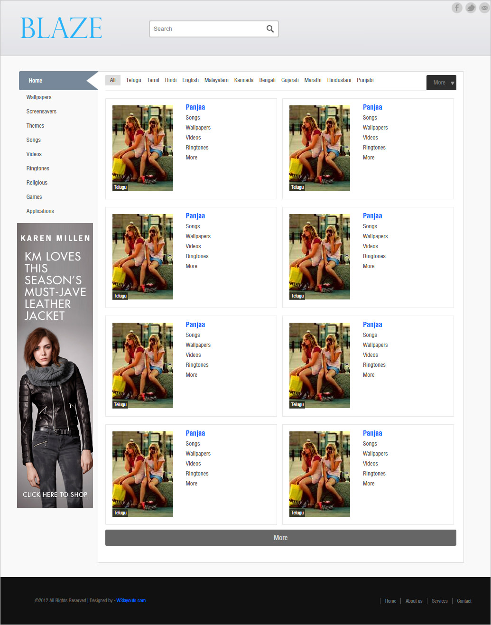The image size is (491, 625).
Task: Open the Facebook icon in header
Action: tap(456, 8)
